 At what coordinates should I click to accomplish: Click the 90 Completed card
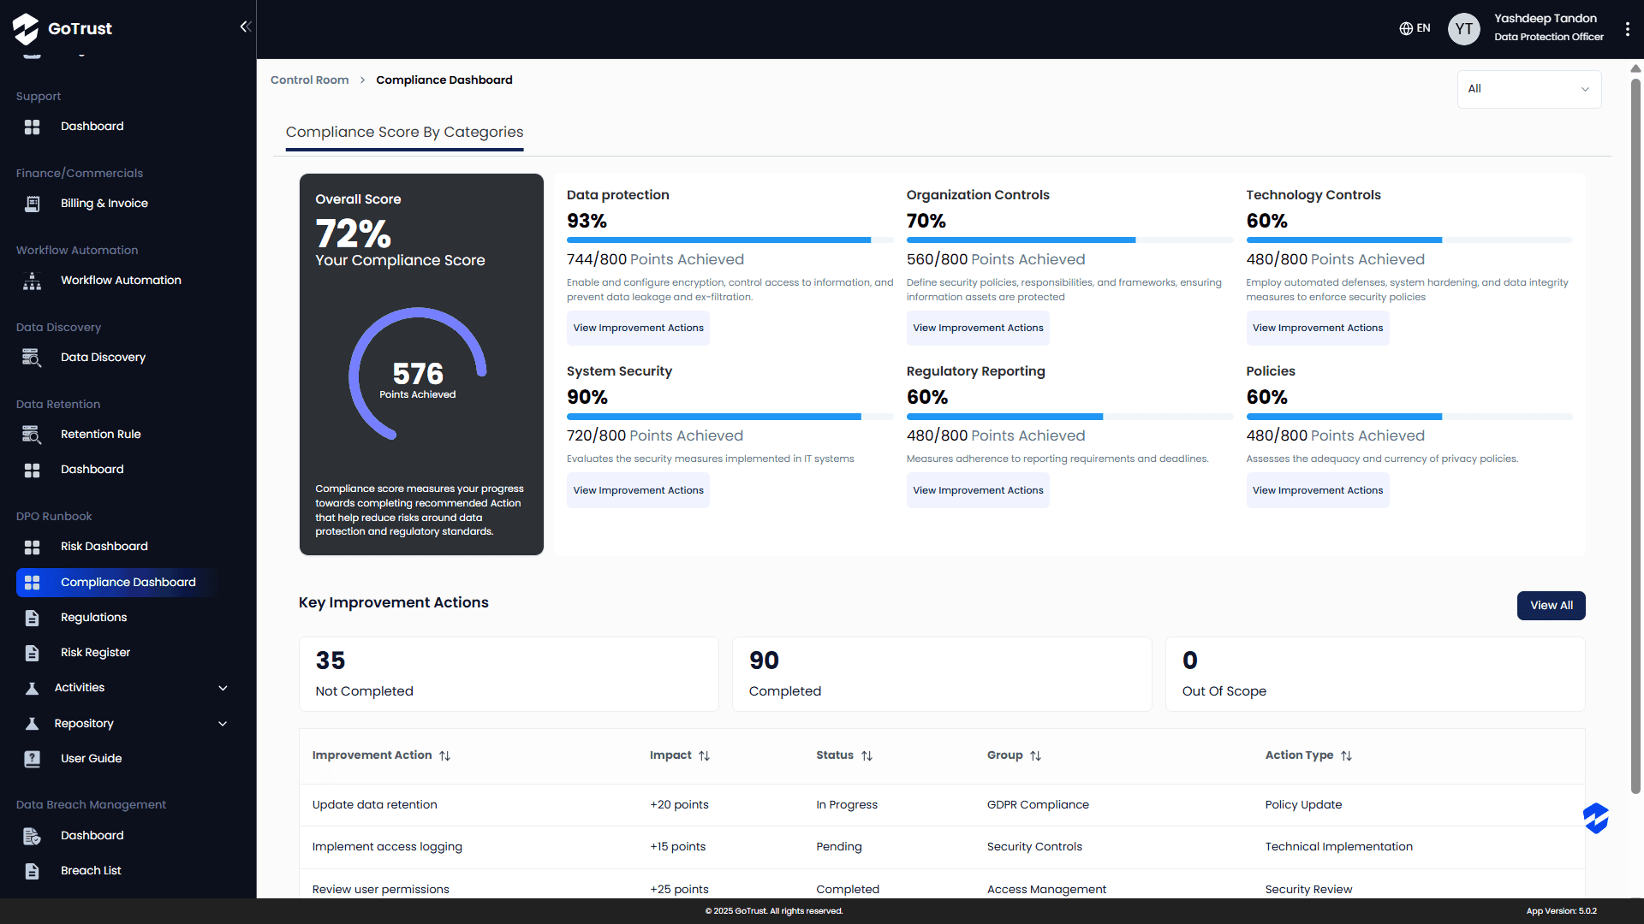pyautogui.click(x=942, y=674)
